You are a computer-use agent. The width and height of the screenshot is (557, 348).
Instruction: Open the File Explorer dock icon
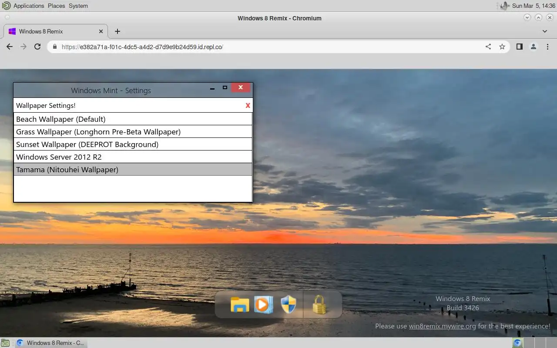click(240, 304)
